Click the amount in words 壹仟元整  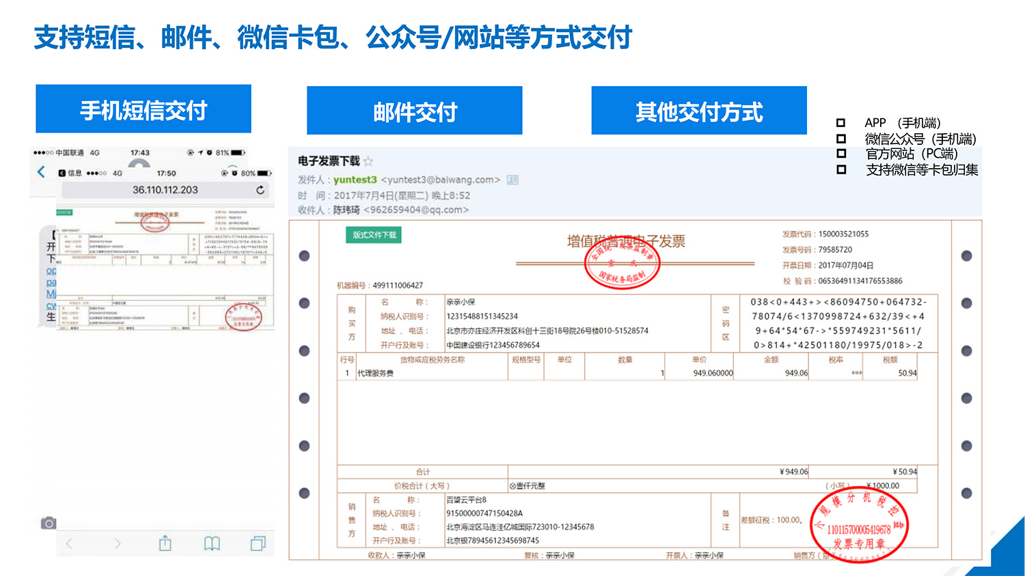coord(530,486)
